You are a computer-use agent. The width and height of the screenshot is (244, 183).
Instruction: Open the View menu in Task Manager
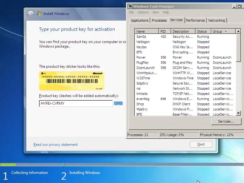click(156, 12)
